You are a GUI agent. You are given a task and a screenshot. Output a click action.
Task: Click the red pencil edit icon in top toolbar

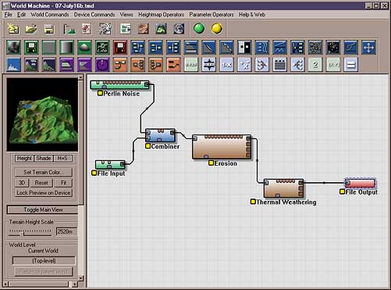pos(87,29)
